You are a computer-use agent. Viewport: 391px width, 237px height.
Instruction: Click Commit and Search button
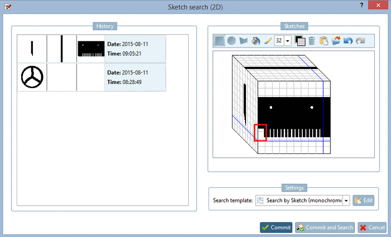tap(325, 228)
